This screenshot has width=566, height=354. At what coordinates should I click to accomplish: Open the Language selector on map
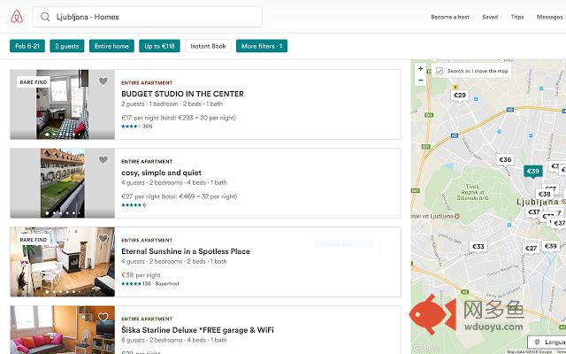(x=547, y=342)
